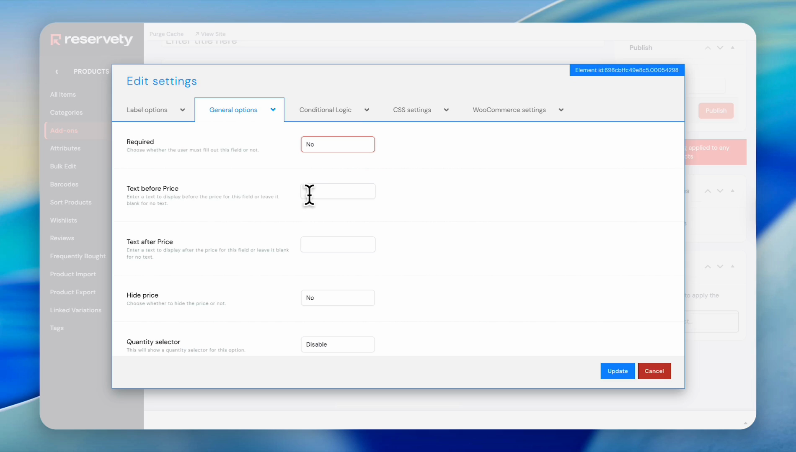Open the Required dropdown
The height and width of the screenshot is (452, 796).
338,144
